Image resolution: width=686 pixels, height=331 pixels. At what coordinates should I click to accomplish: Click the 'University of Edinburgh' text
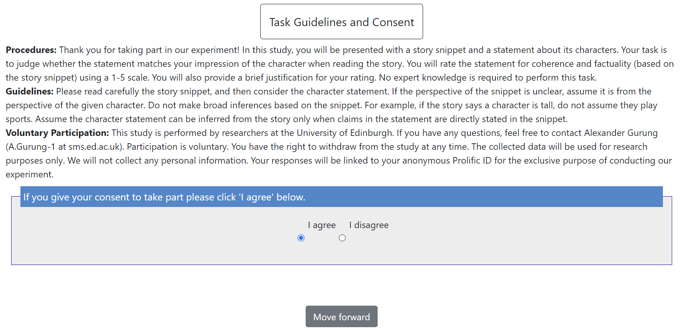(345, 133)
